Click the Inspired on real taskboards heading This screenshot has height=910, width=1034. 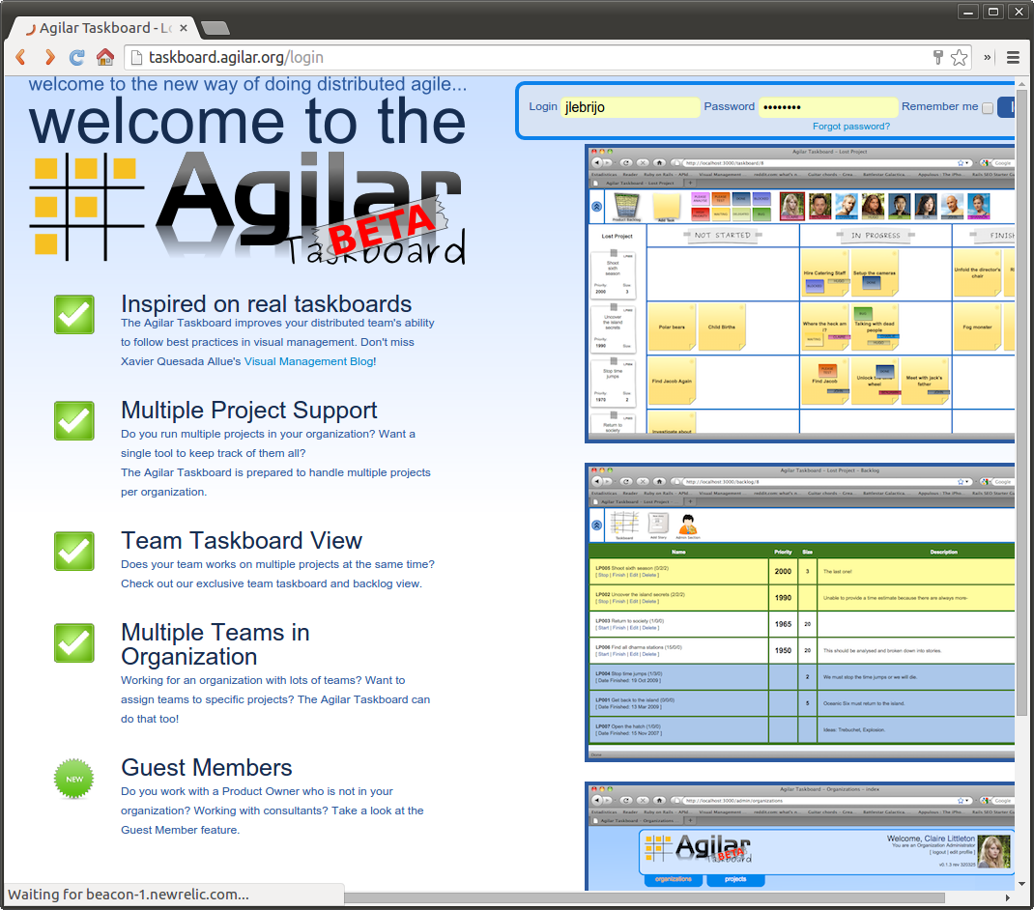click(266, 304)
